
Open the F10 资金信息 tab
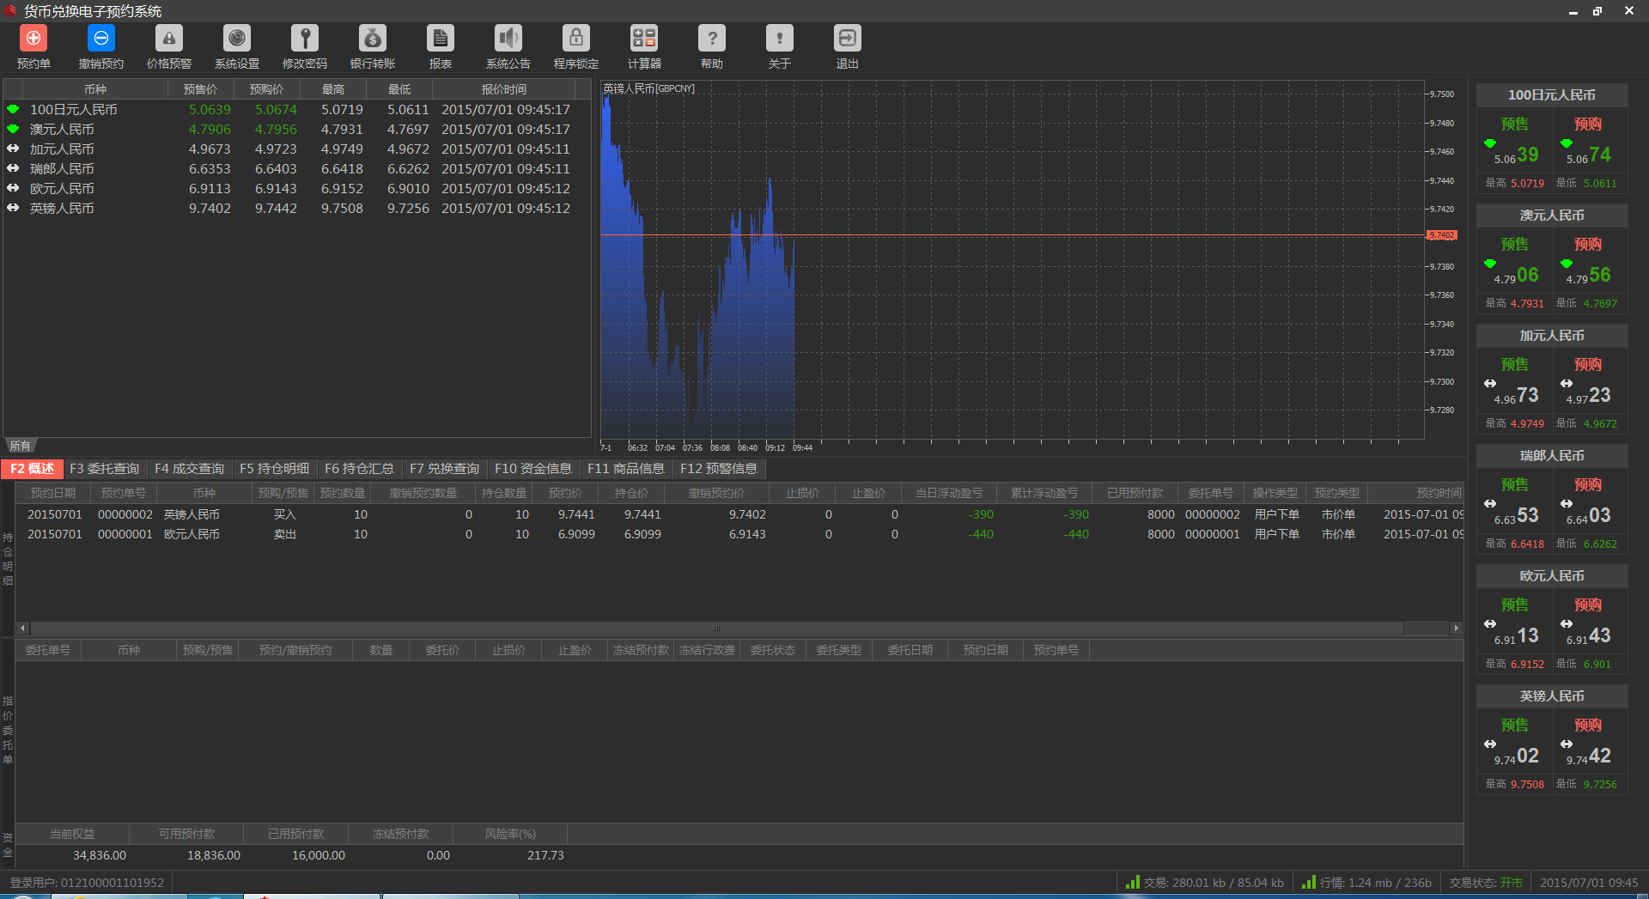click(x=532, y=469)
